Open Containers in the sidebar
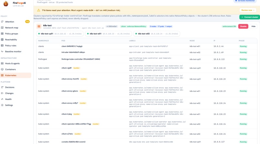260x144 pixels. point(10,70)
